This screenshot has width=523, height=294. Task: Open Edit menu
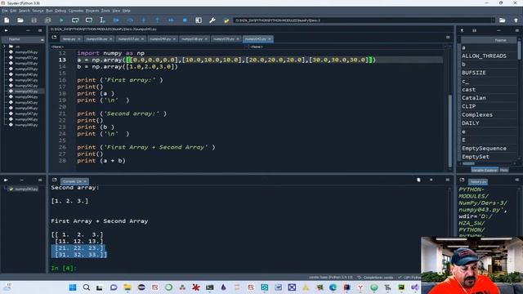click(13, 11)
